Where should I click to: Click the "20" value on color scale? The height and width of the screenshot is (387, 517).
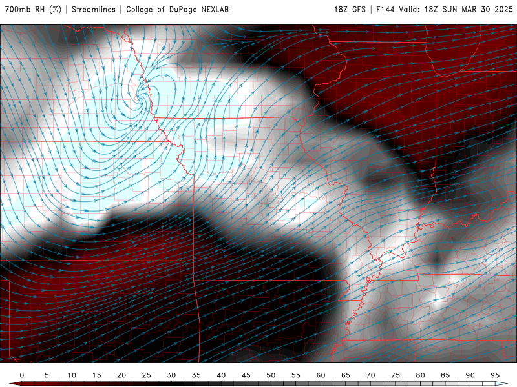pos(121,375)
